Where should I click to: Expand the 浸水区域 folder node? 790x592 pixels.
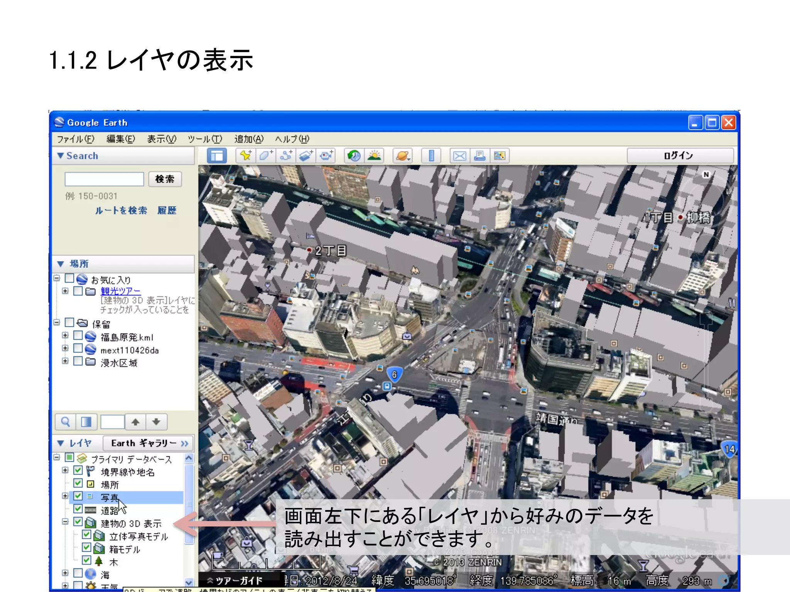[x=65, y=361]
